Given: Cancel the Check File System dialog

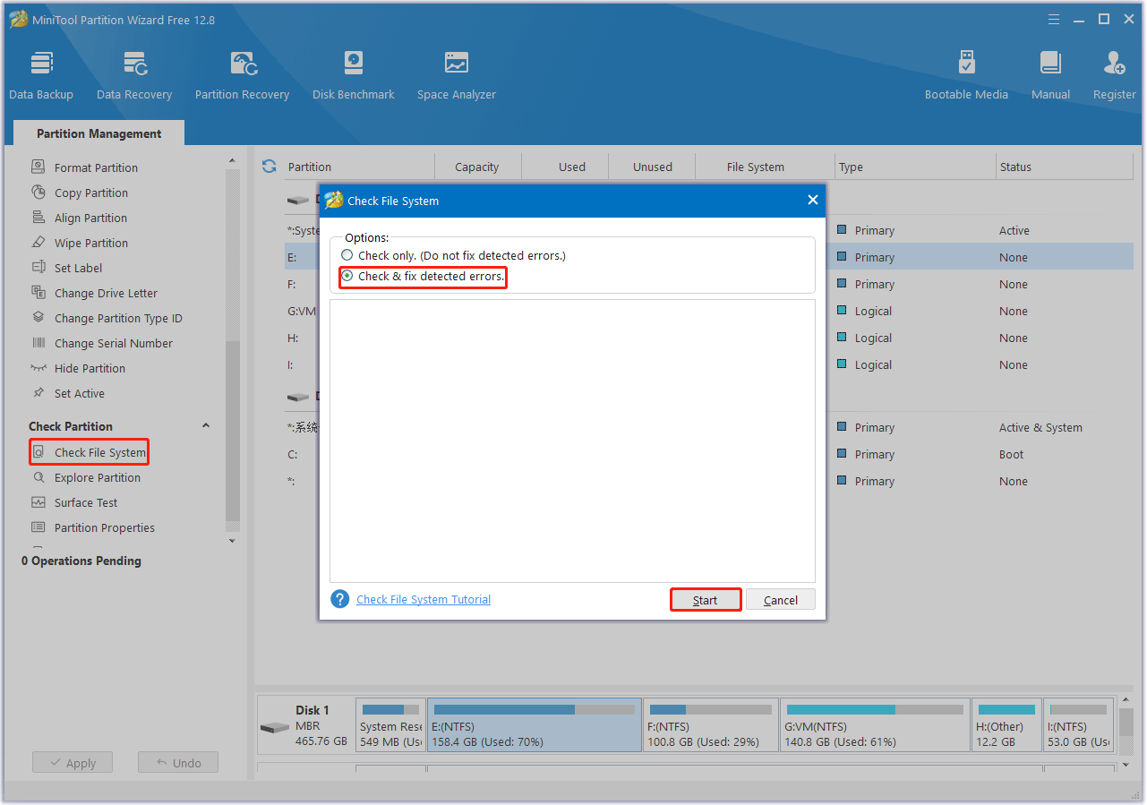Looking at the screenshot, I should pyautogui.click(x=781, y=600).
